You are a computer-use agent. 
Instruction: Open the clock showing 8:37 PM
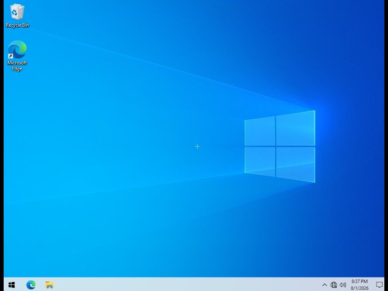(360, 285)
